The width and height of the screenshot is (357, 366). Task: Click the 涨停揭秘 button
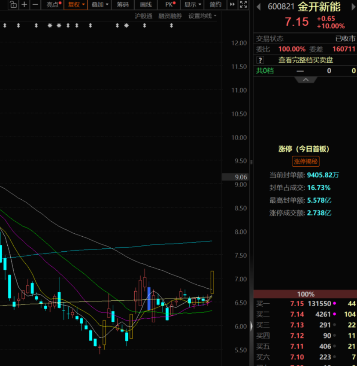tap(306, 162)
